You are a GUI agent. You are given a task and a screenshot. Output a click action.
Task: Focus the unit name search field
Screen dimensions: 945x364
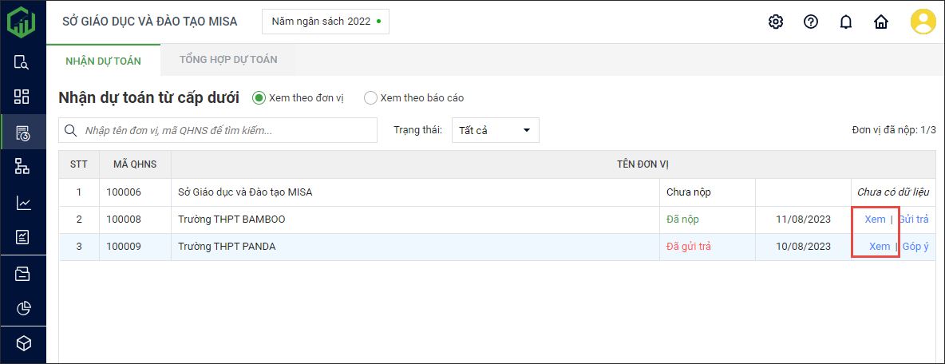227,130
